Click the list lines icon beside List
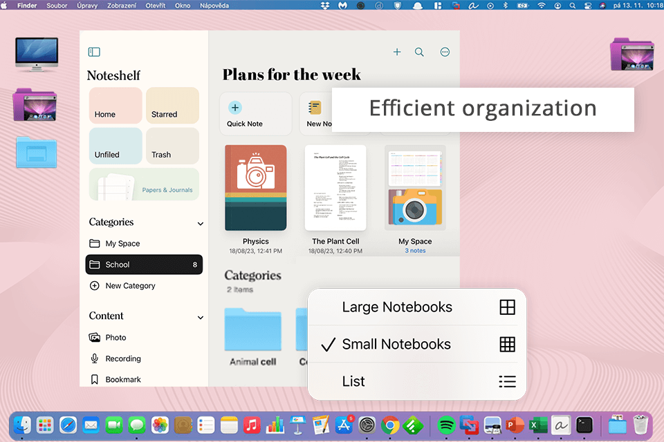This screenshot has width=664, height=442. 507,381
